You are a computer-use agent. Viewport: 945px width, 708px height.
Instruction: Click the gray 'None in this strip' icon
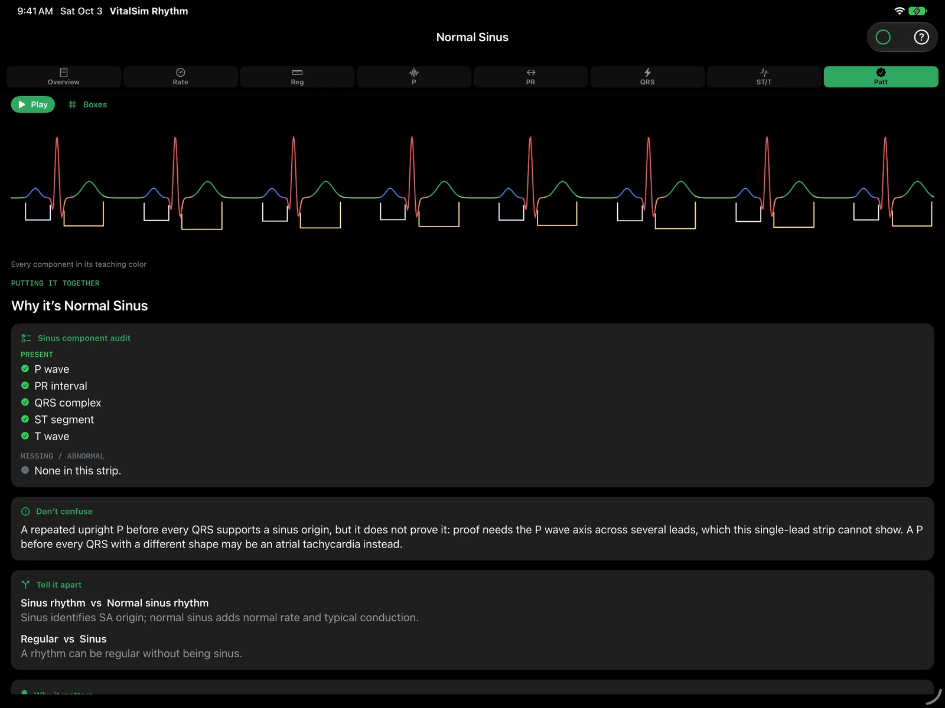[x=25, y=470]
